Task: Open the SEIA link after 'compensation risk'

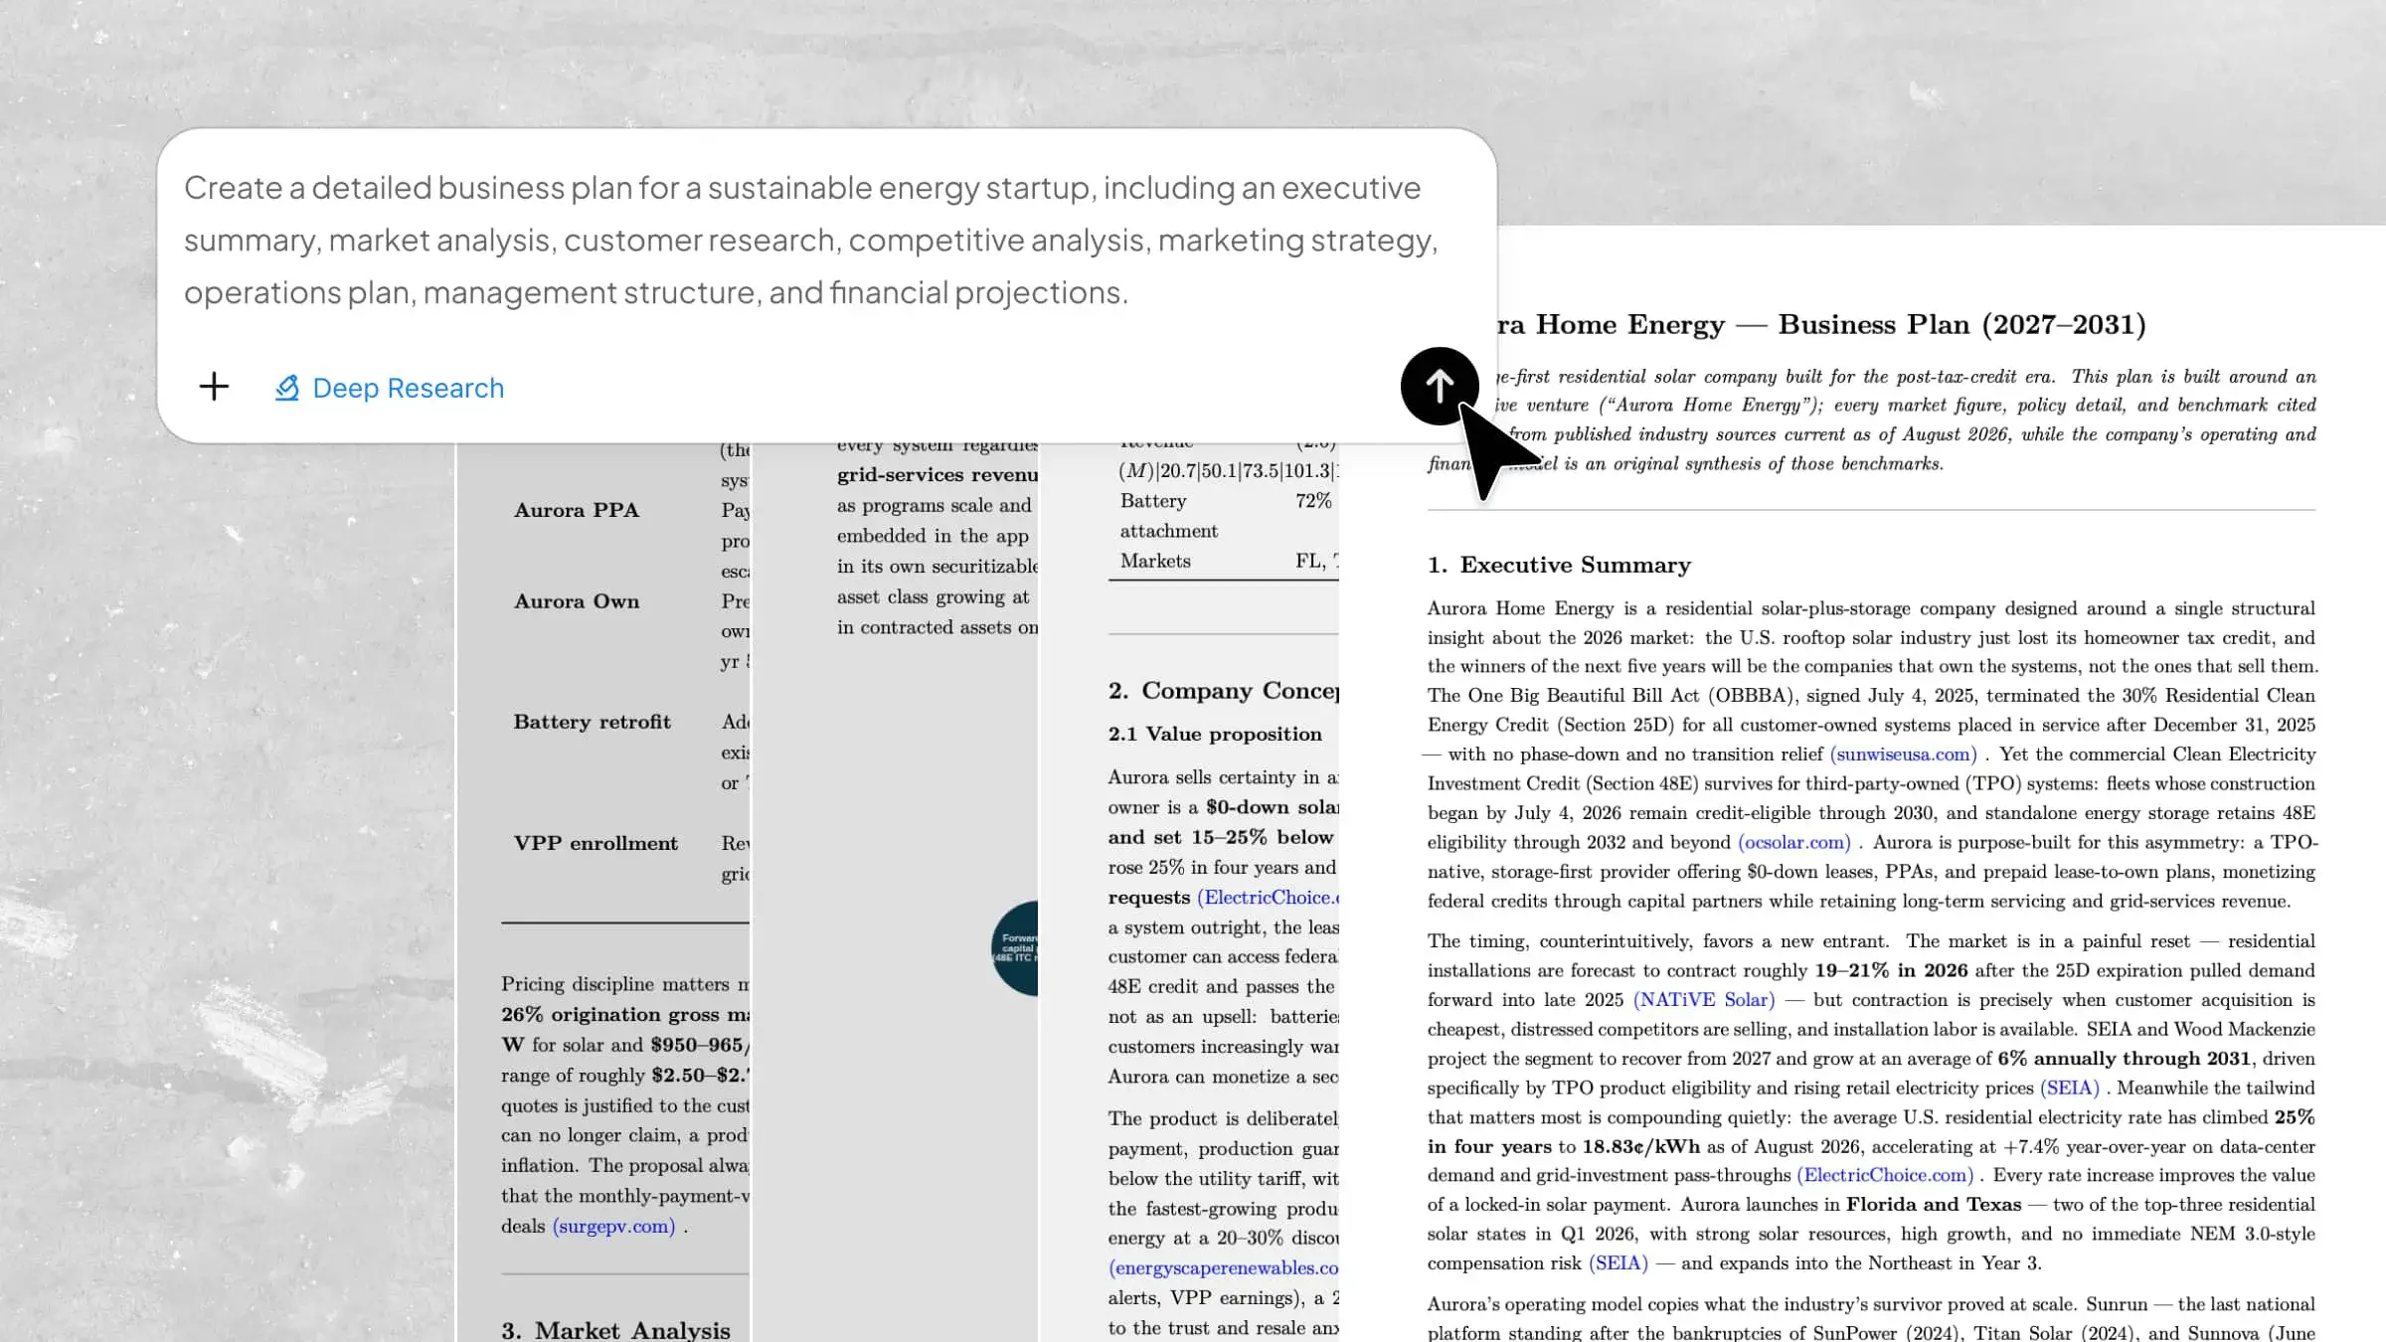Action: pos(1619,1263)
